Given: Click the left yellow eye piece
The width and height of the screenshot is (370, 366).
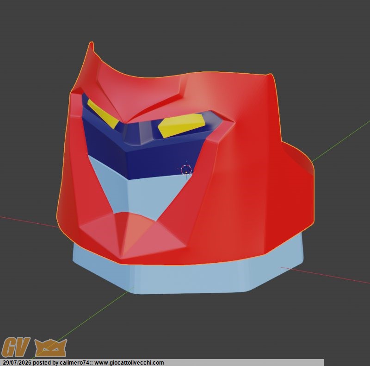Looking at the screenshot, I should (103, 114).
